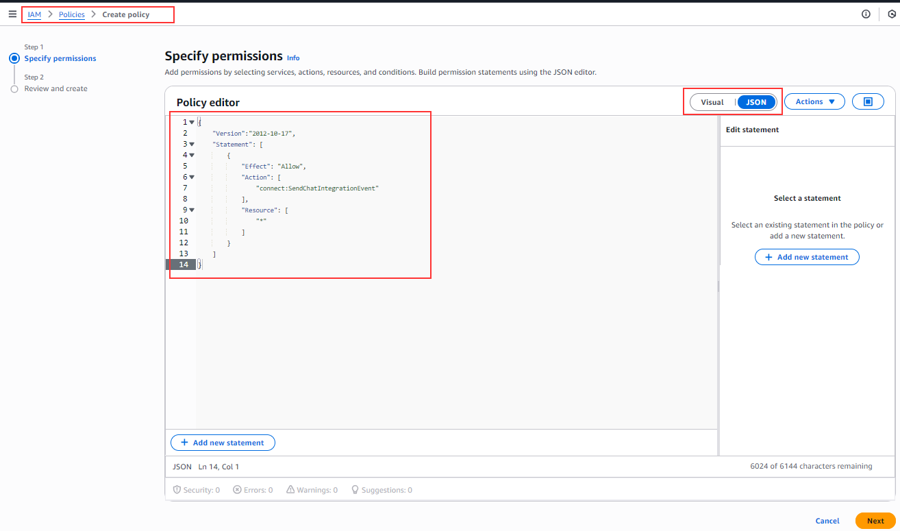The width and height of the screenshot is (900, 531).
Task: Switch policy editor to Visual mode
Action: [712, 102]
